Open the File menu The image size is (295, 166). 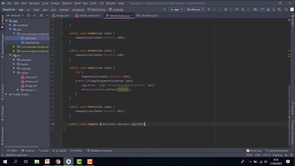point(9,3)
